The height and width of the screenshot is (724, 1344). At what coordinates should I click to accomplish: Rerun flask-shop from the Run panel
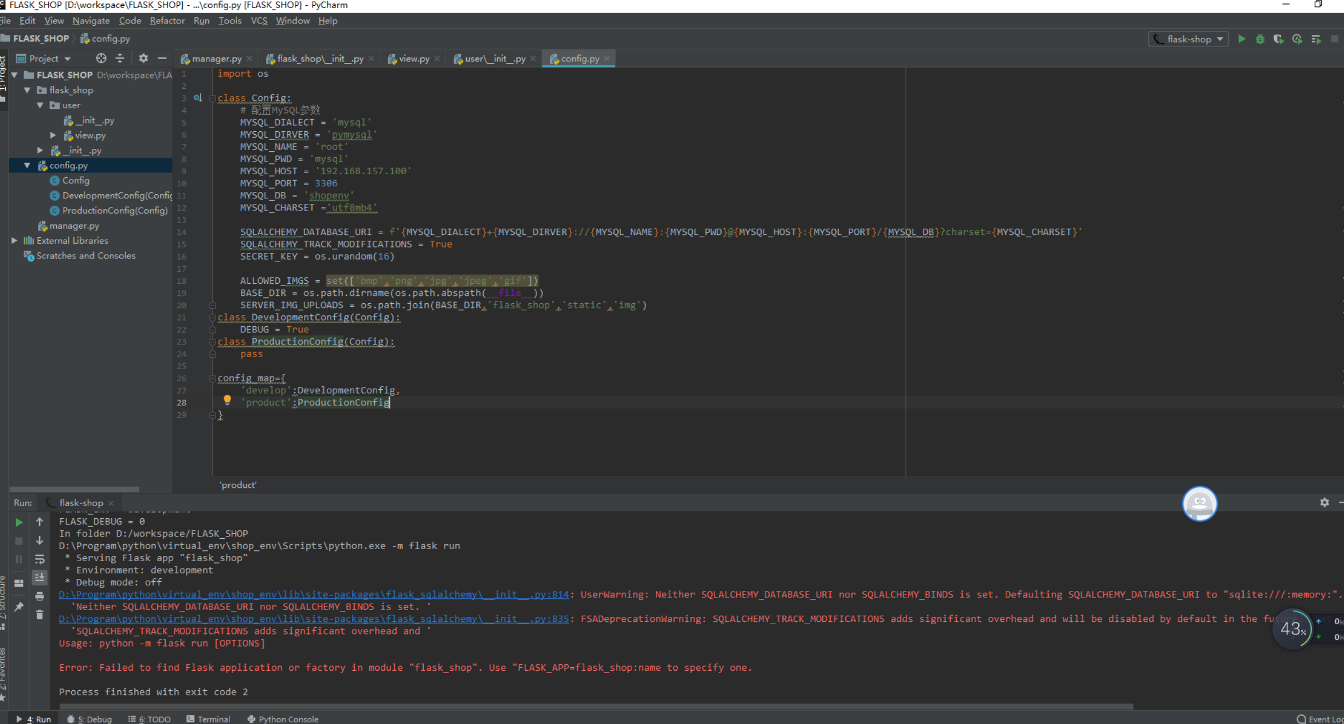[19, 522]
